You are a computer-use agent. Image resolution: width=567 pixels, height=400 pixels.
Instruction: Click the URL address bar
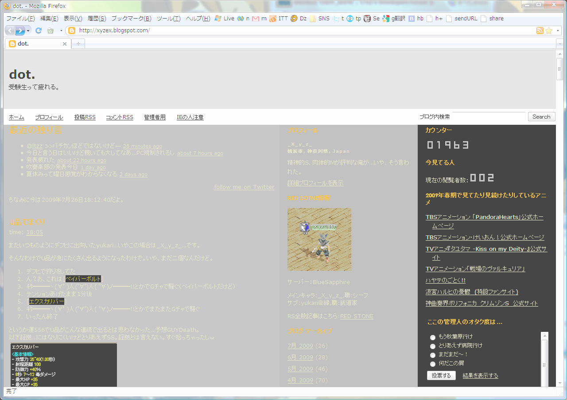click(306, 31)
